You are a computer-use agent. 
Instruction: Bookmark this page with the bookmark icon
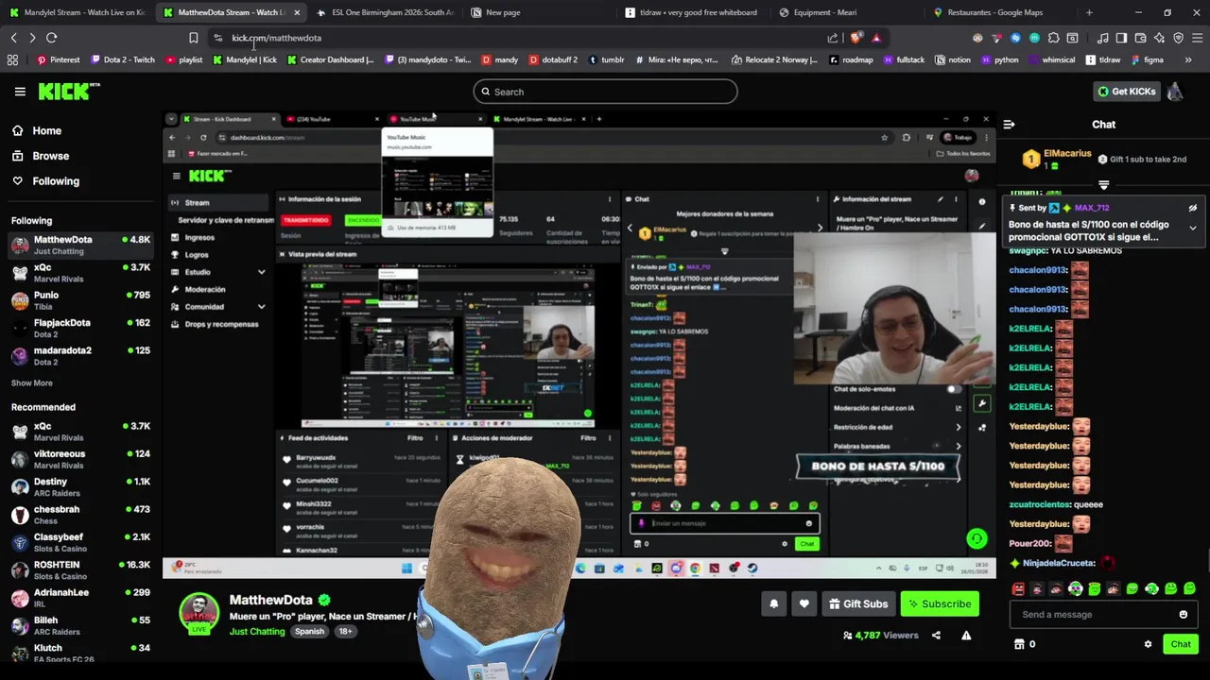tap(193, 38)
